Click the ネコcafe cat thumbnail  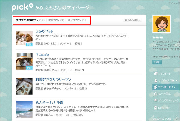click(24, 61)
